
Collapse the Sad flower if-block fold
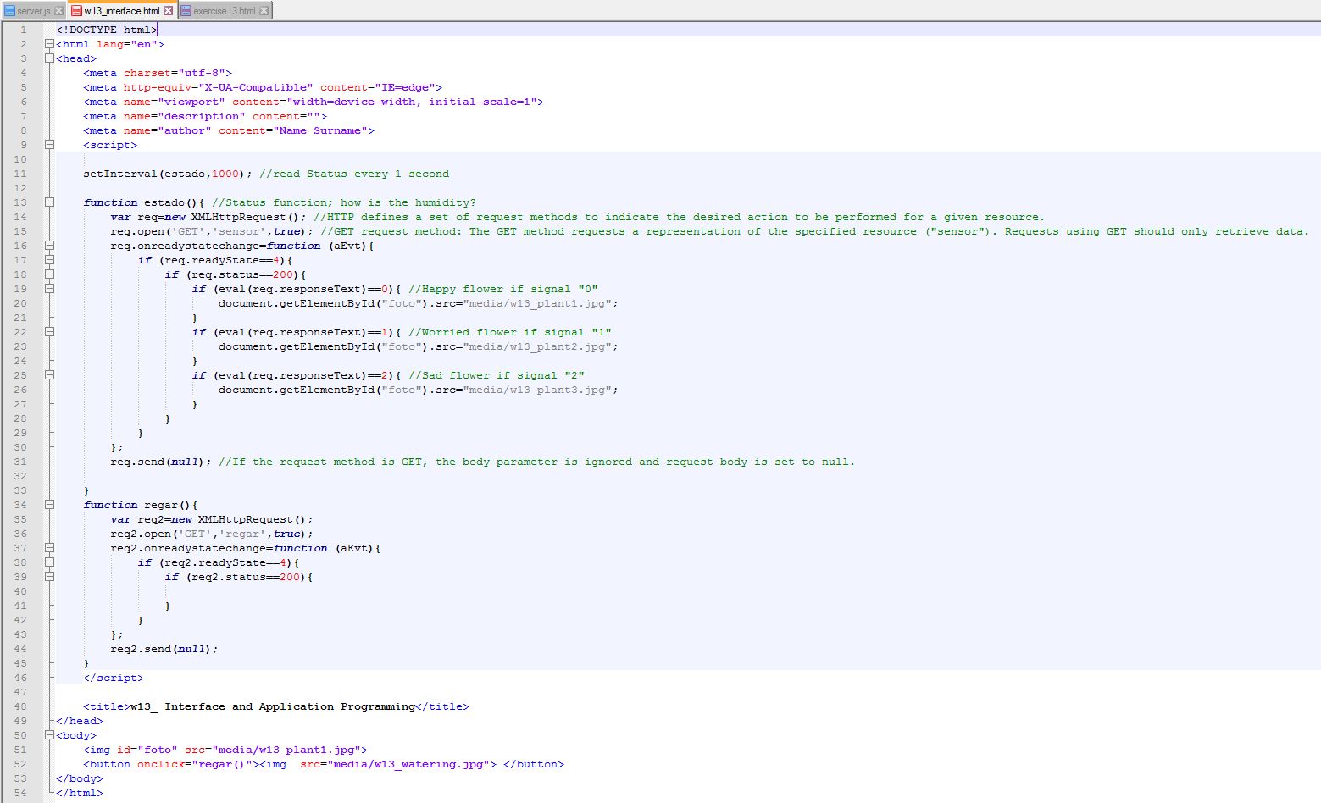click(x=49, y=375)
